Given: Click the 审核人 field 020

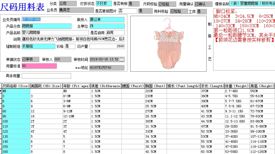Looking at the screenshot, I should (62, 59).
